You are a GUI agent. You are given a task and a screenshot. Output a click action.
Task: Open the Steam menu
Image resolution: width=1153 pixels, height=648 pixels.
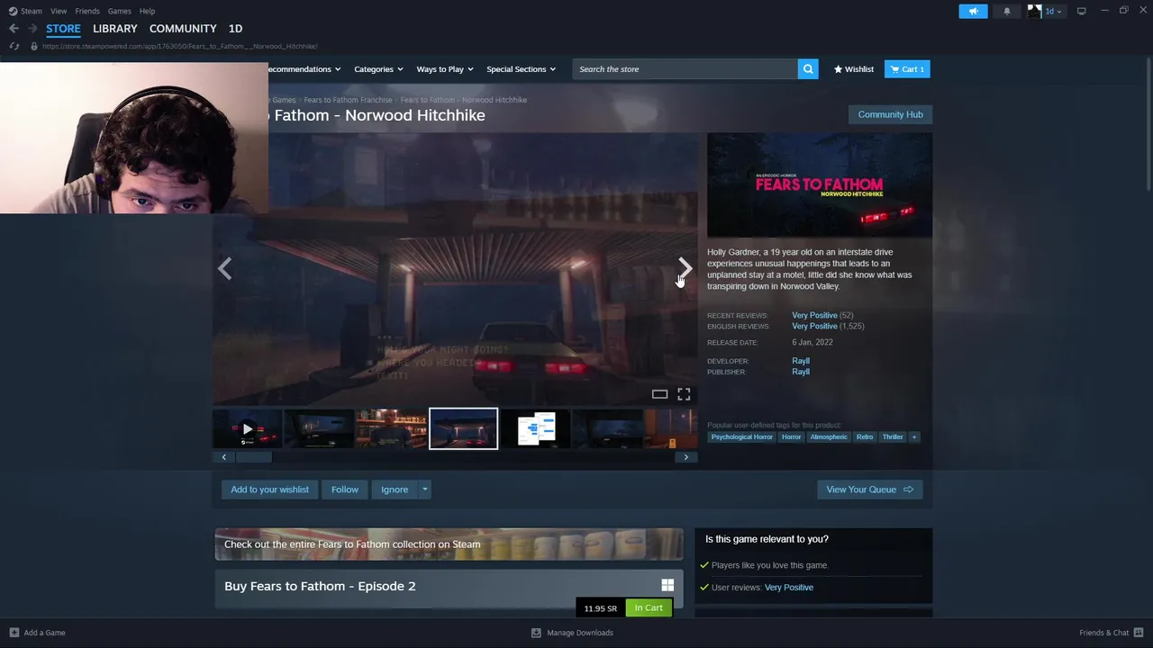click(x=25, y=11)
